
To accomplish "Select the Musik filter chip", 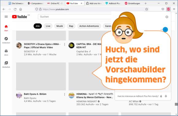I will (60, 26).
